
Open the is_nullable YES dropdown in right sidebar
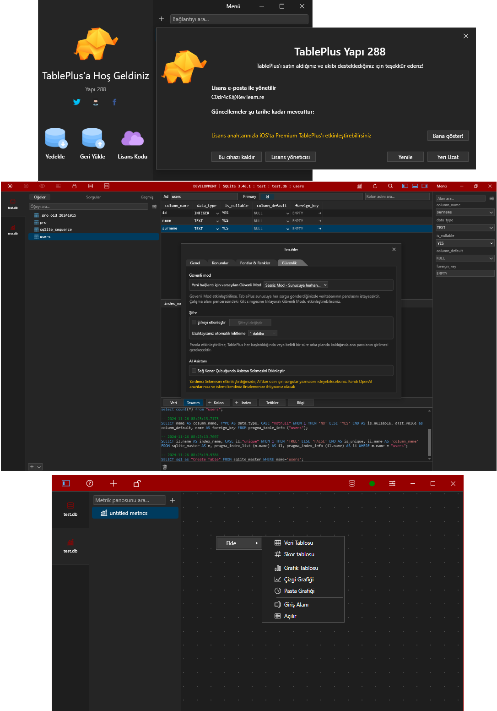point(465,243)
